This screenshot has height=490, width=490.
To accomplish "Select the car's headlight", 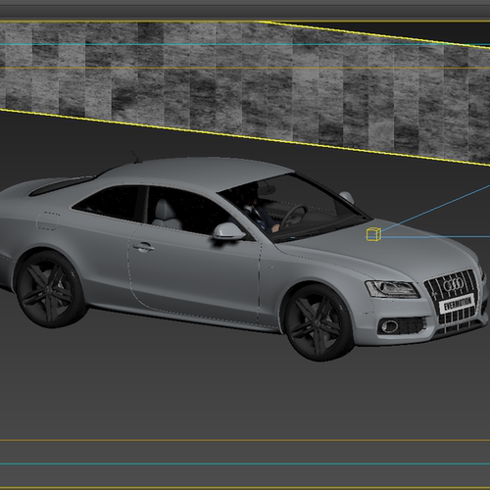I will tap(392, 289).
